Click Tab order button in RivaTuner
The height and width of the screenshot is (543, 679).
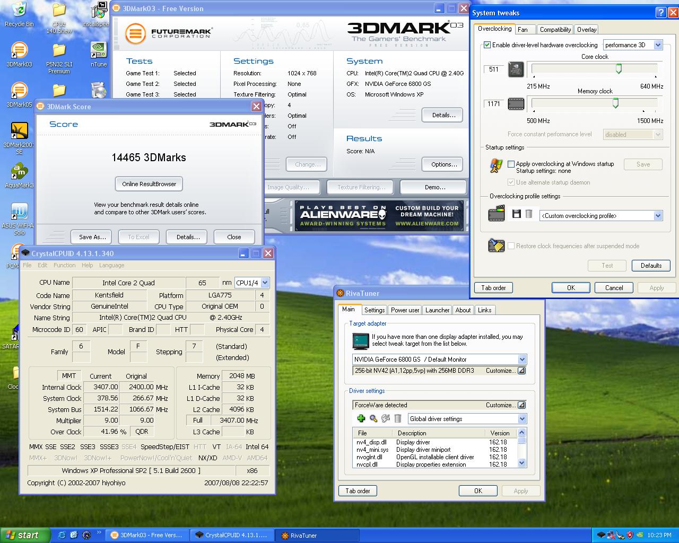pos(358,491)
